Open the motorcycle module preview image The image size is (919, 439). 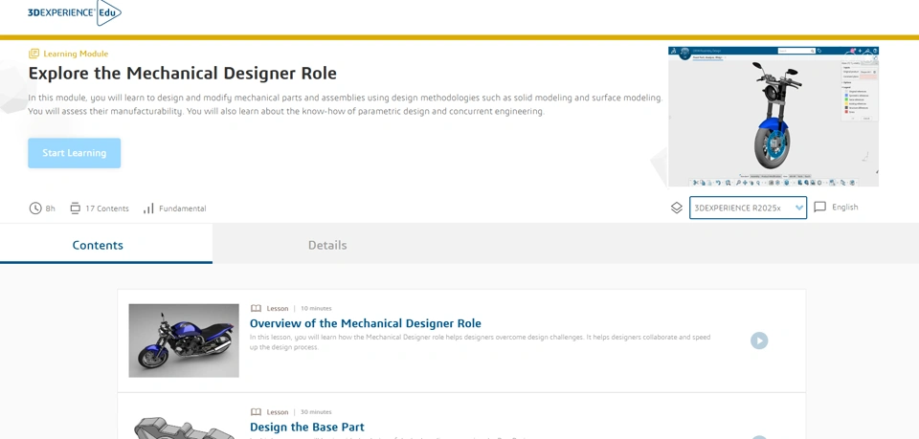coord(773,117)
